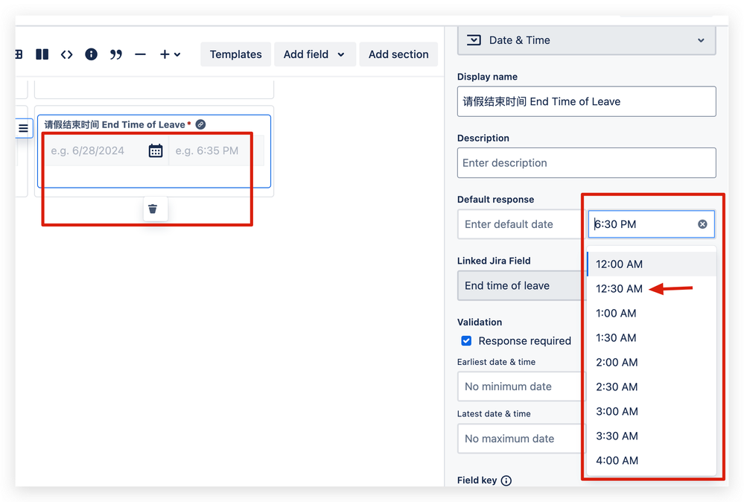Viewport: 744px width, 502px height.
Task: Choose 3:00 AM time option
Action: point(652,411)
